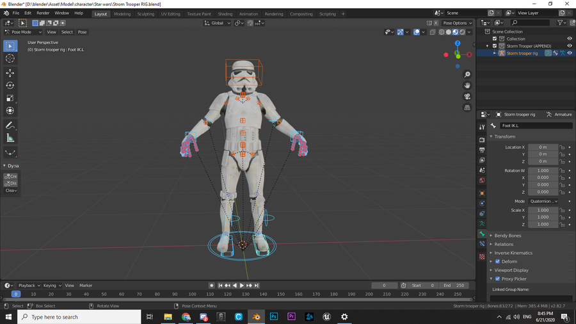Select rendered viewport shading mode
This screenshot has height=324, width=576.
pos(463,32)
